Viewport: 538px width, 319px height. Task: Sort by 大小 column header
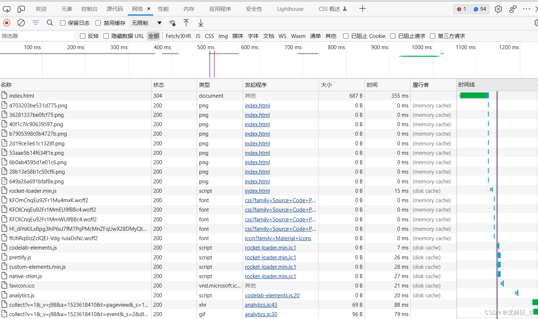(341, 85)
